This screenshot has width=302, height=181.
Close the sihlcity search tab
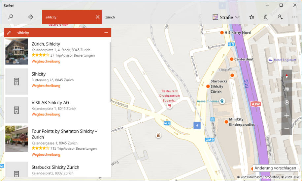pos(97,17)
